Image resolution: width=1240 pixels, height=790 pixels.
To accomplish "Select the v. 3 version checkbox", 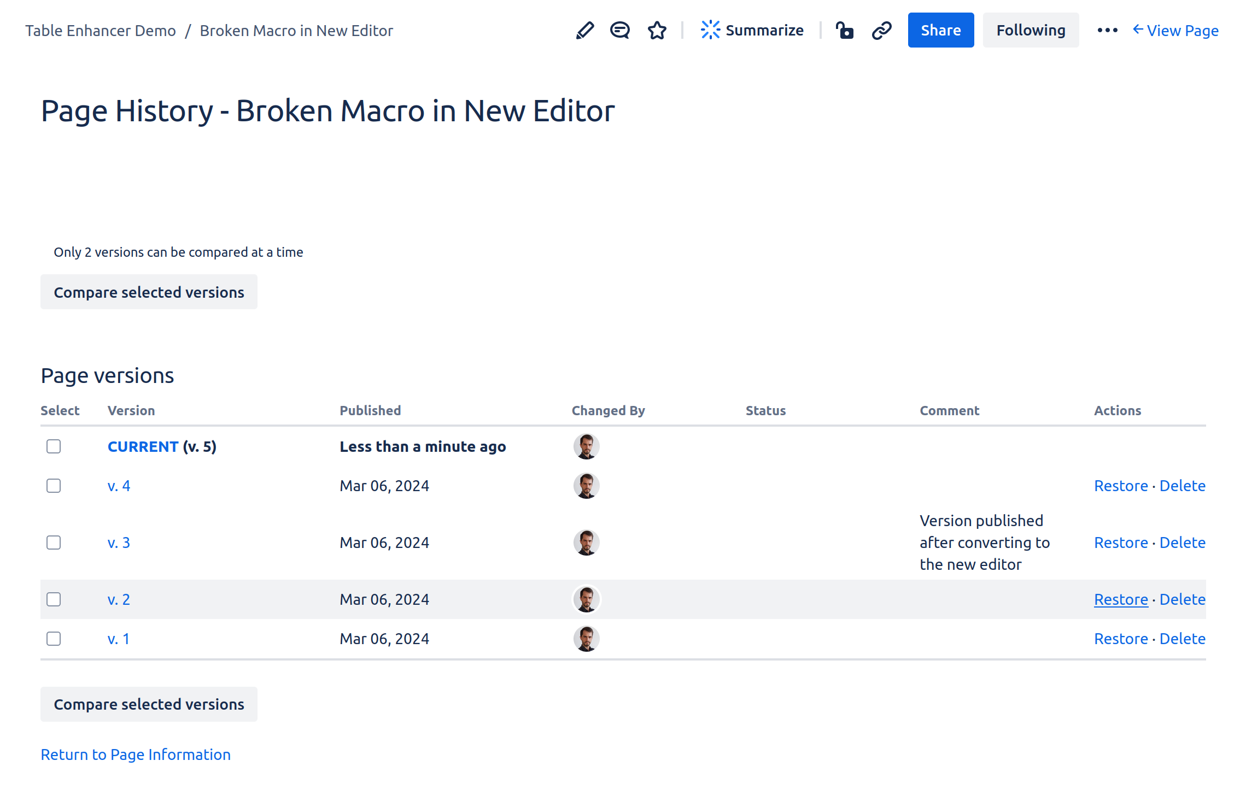I will (54, 543).
